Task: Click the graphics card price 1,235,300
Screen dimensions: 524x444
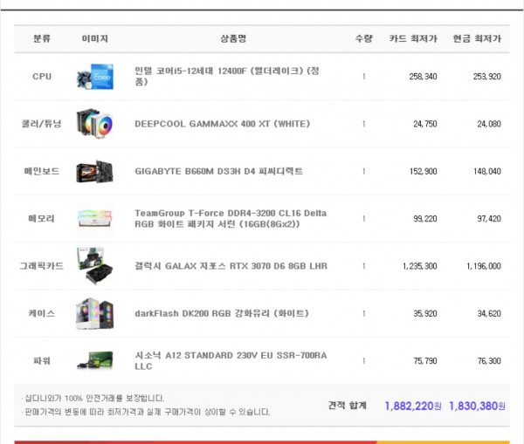Action: tap(420, 266)
